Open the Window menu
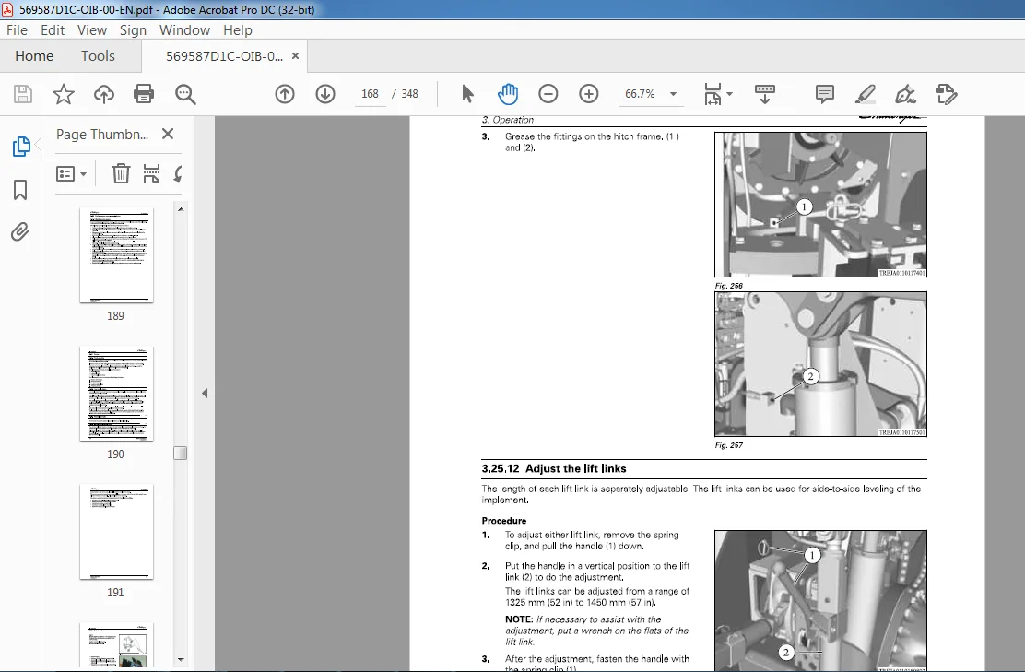Viewport: 1025px width, 672px height. point(185,30)
